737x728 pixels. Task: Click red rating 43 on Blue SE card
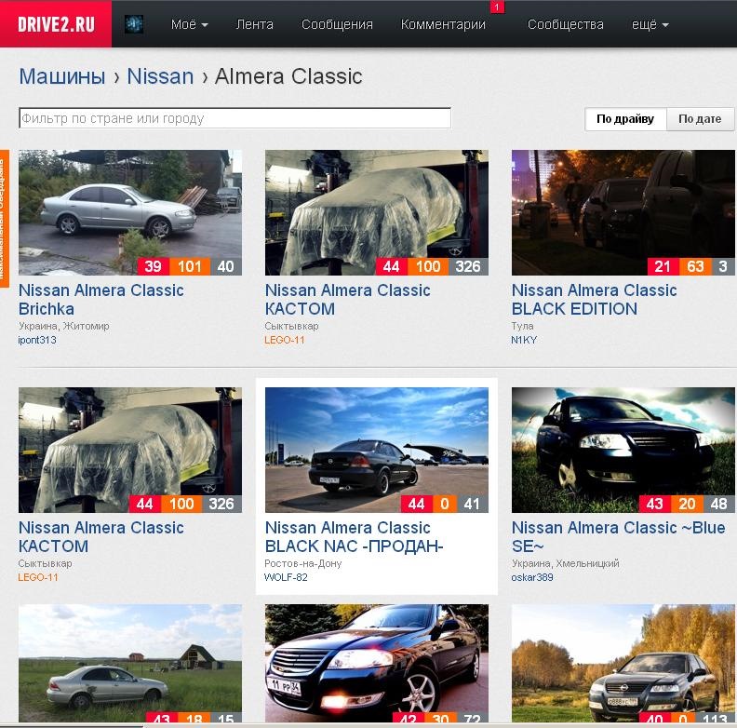pos(655,505)
